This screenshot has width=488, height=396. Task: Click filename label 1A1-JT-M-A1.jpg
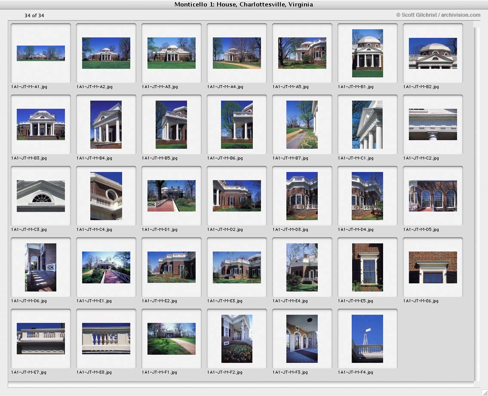tap(29, 87)
